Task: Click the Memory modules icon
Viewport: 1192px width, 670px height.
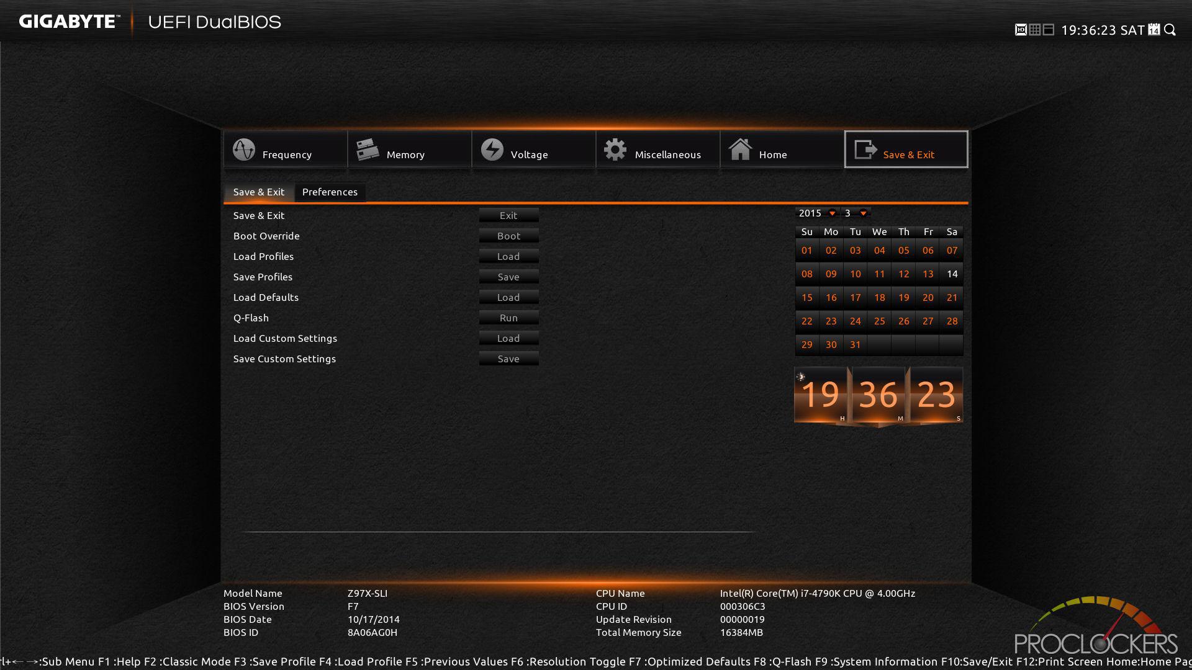Action: point(368,150)
